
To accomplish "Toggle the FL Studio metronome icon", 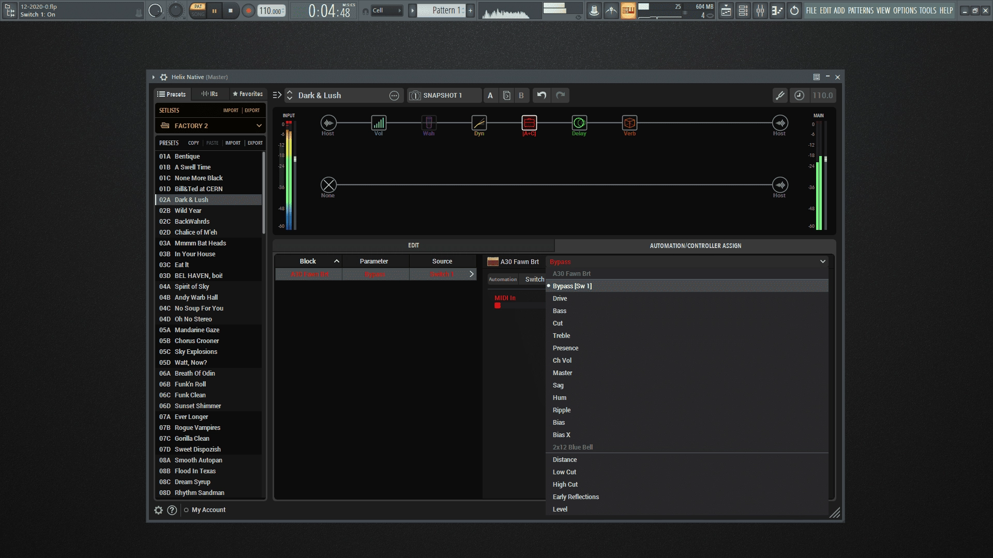I will click(x=611, y=10).
